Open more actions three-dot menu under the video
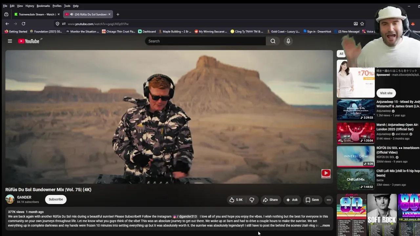Viewport: 420px width, 236px height. [328, 200]
